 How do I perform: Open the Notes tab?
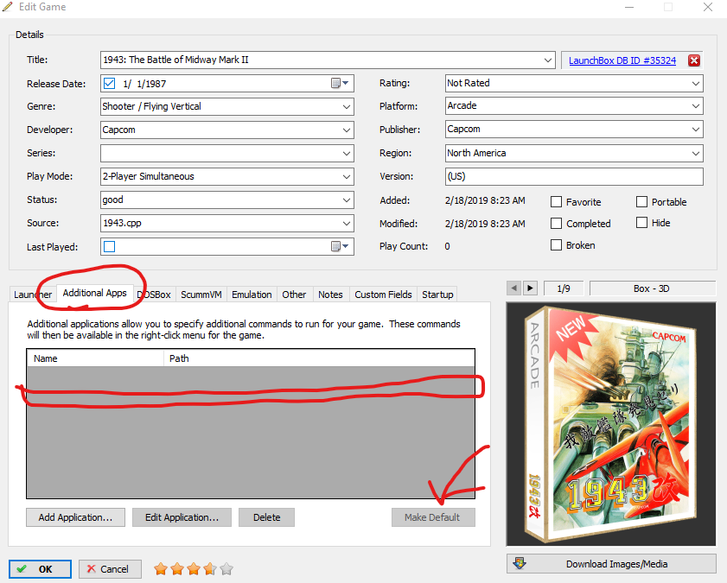330,295
